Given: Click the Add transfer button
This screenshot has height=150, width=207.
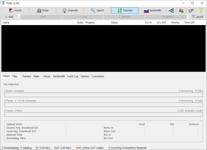Looking at the screenshot, I should (9, 17).
